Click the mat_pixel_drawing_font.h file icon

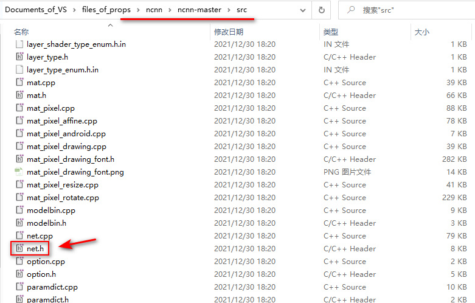pyautogui.click(x=19, y=159)
